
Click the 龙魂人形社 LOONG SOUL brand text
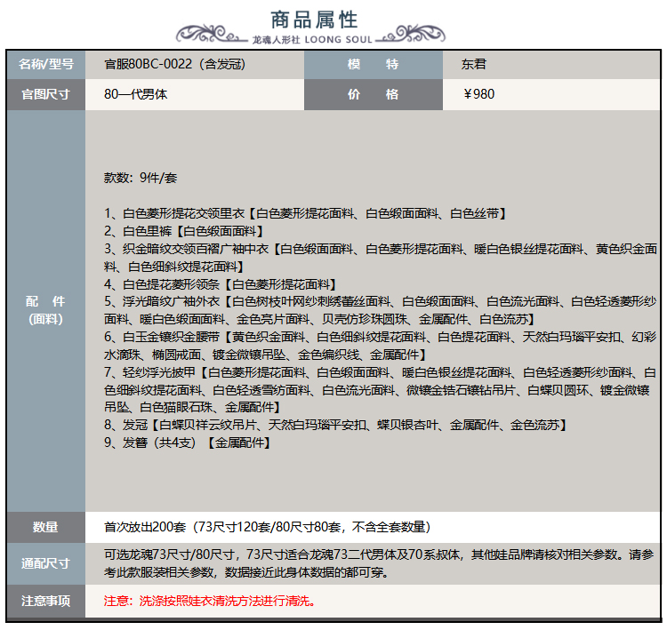(x=312, y=40)
